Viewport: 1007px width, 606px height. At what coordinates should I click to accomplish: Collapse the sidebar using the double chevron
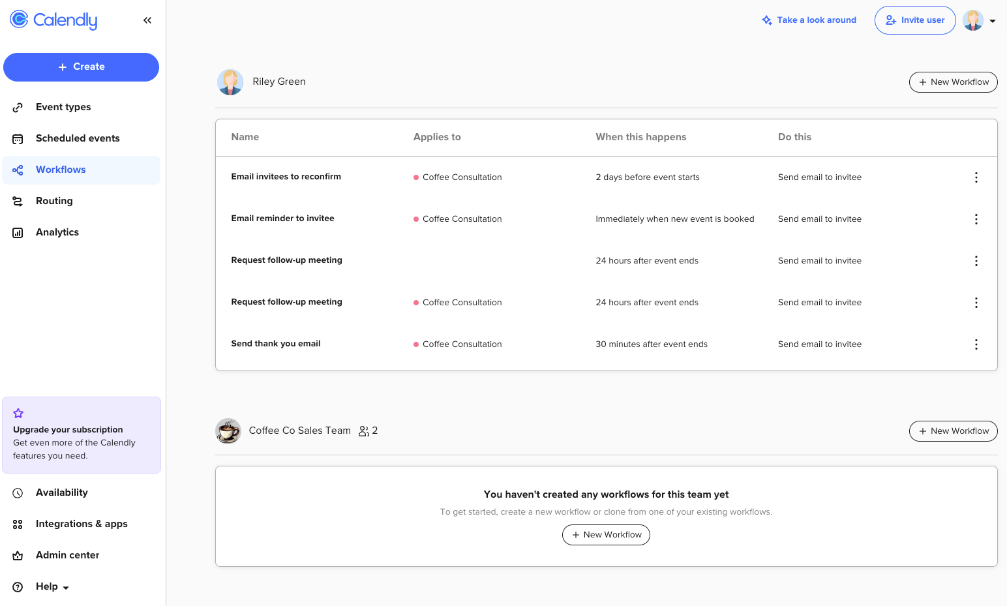tap(147, 20)
